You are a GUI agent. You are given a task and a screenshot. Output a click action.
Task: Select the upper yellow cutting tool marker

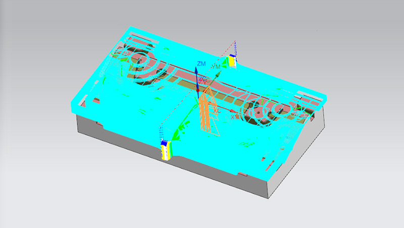(232, 61)
